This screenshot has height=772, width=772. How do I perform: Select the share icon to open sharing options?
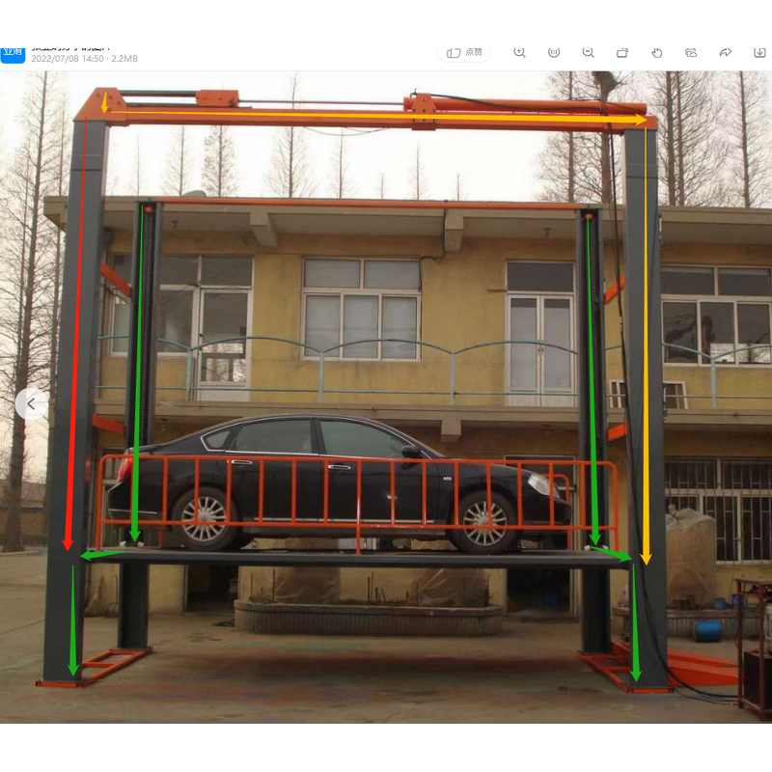click(x=725, y=53)
